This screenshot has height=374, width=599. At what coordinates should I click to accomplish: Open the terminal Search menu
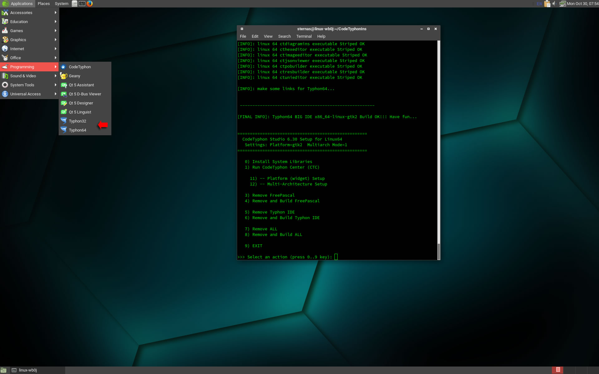(x=284, y=36)
